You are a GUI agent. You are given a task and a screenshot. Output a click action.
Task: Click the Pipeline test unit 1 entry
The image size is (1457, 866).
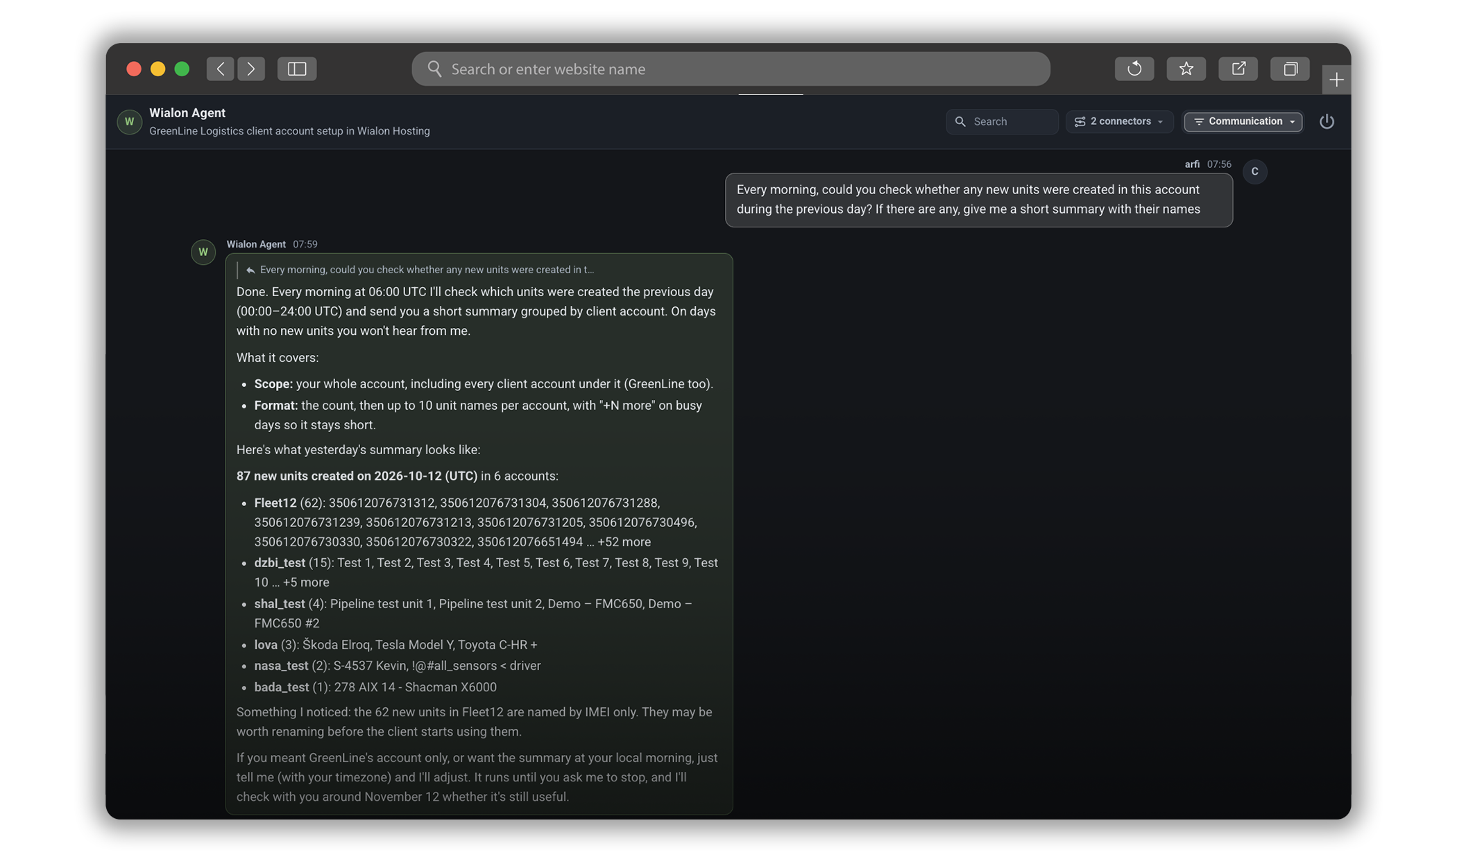pyautogui.click(x=382, y=604)
